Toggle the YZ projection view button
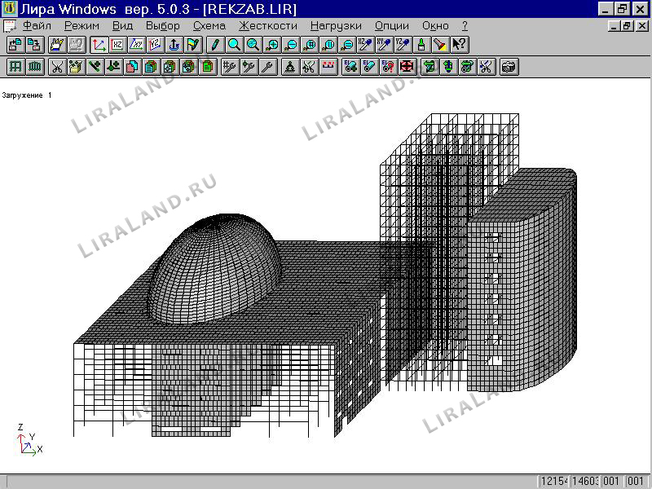652x489 pixels. tap(156, 45)
